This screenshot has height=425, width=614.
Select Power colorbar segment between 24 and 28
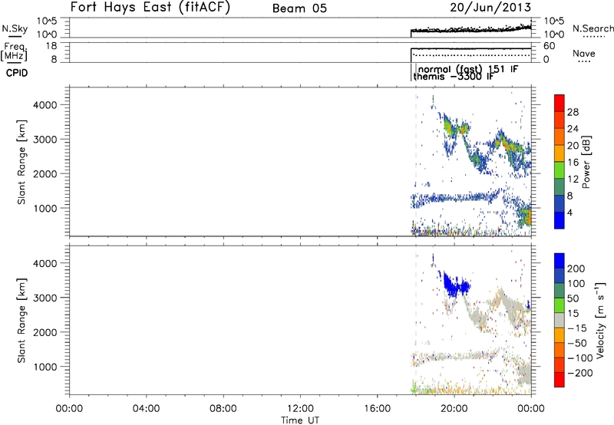tap(560, 120)
